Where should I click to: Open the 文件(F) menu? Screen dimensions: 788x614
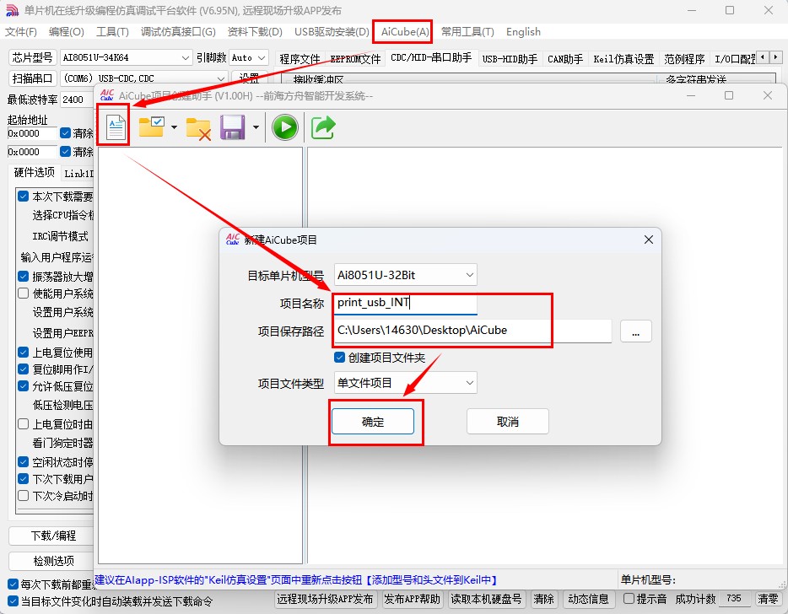(x=20, y=32)
